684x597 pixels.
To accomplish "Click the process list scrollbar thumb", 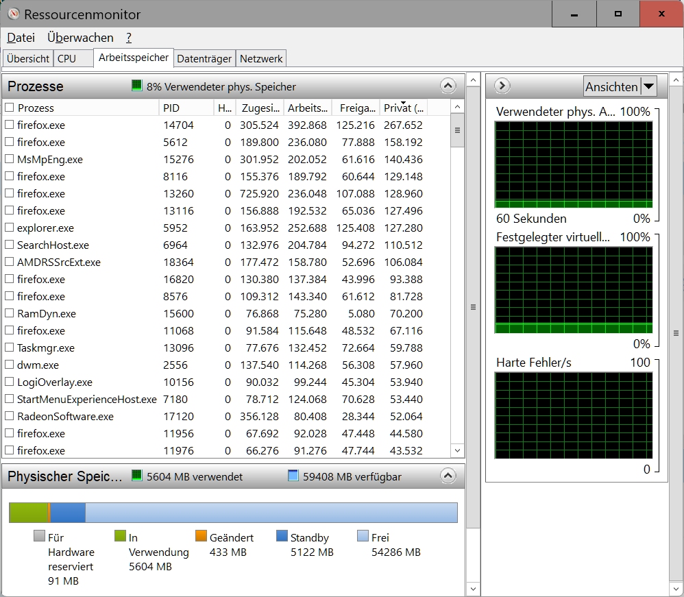I will [x=457, y=130].
